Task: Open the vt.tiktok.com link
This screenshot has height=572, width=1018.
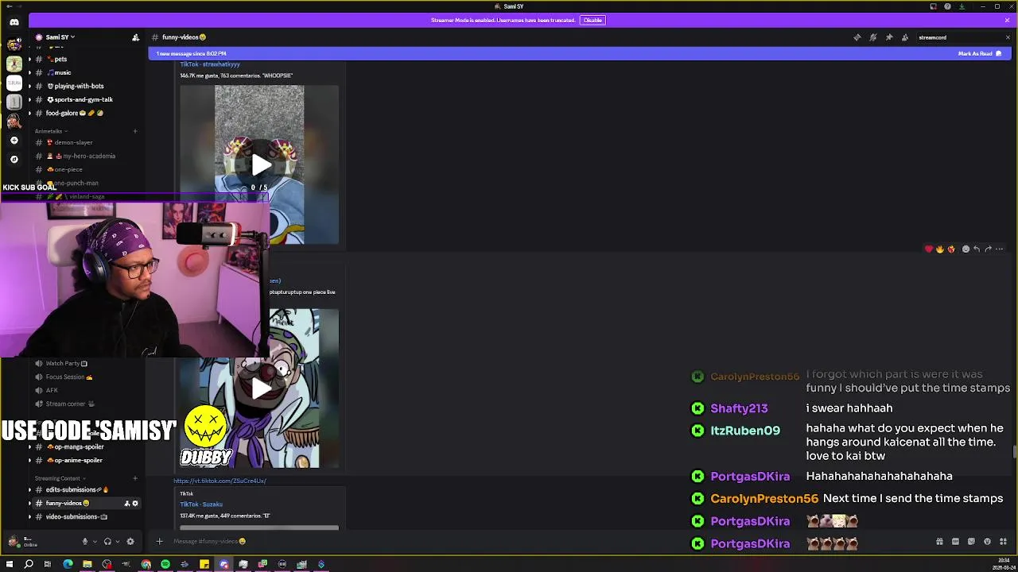Action: [220, 481]
